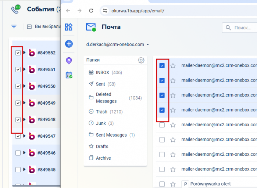The image size is (257, 188).
Task: Uncheck the first mailer-daemon email checkbox
Action: pos(162,66)
